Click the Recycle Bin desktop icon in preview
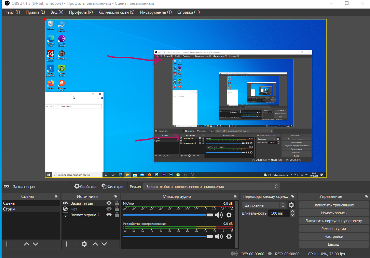 pos(51,25)
